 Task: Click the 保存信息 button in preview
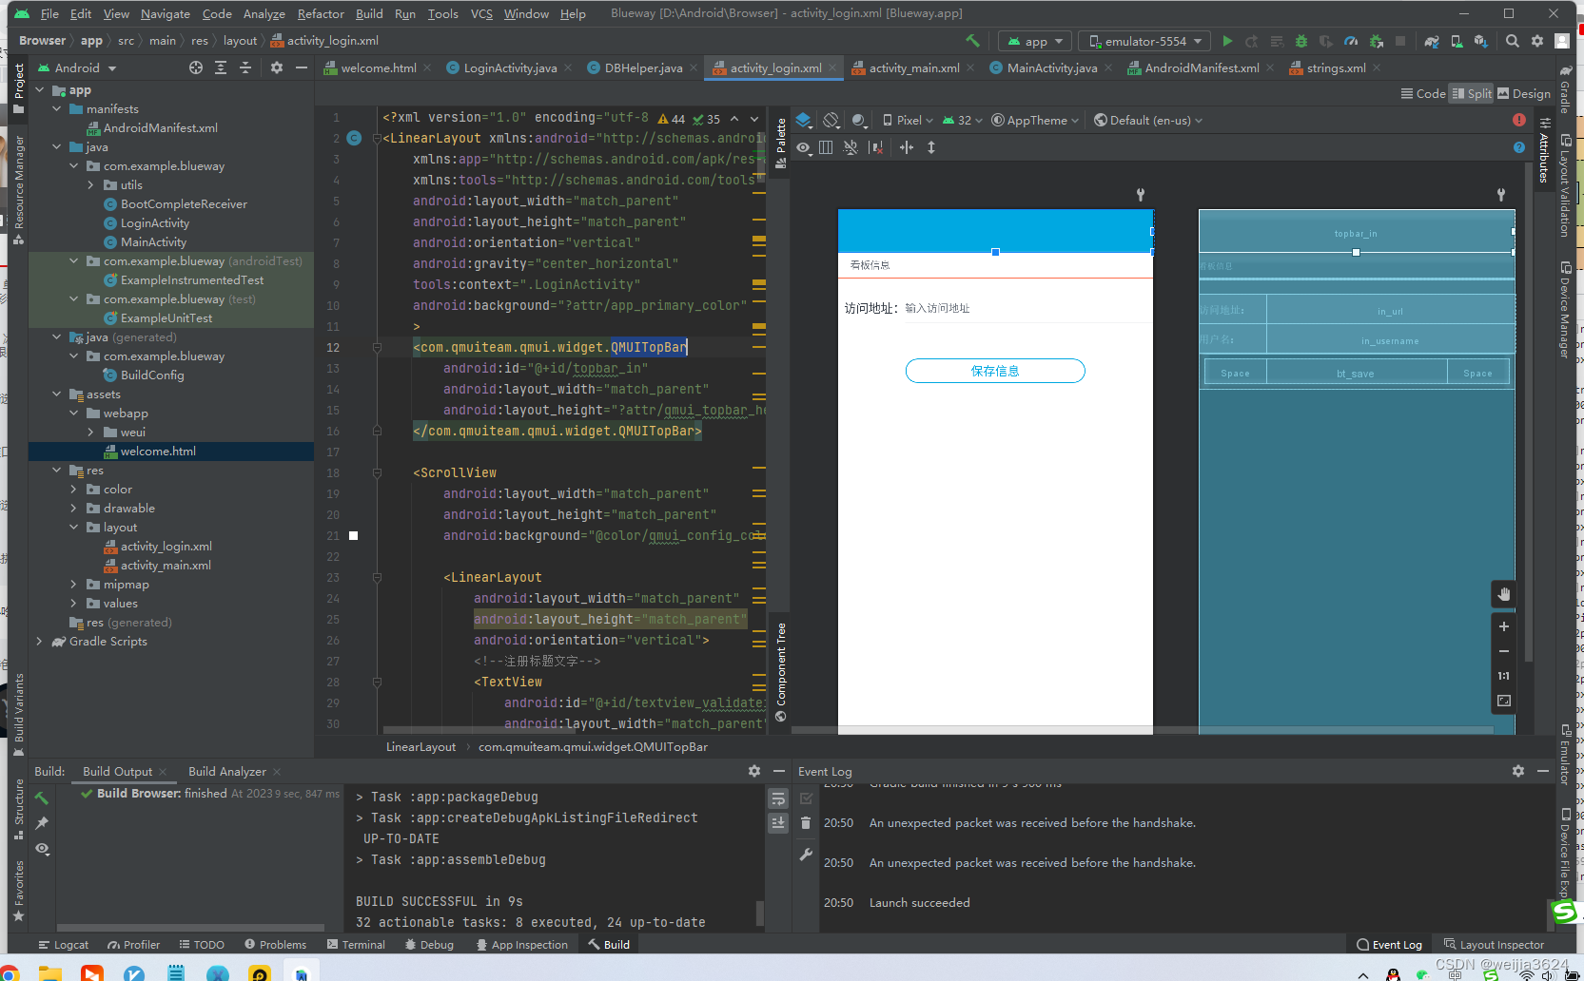click(x=995, y=371)
